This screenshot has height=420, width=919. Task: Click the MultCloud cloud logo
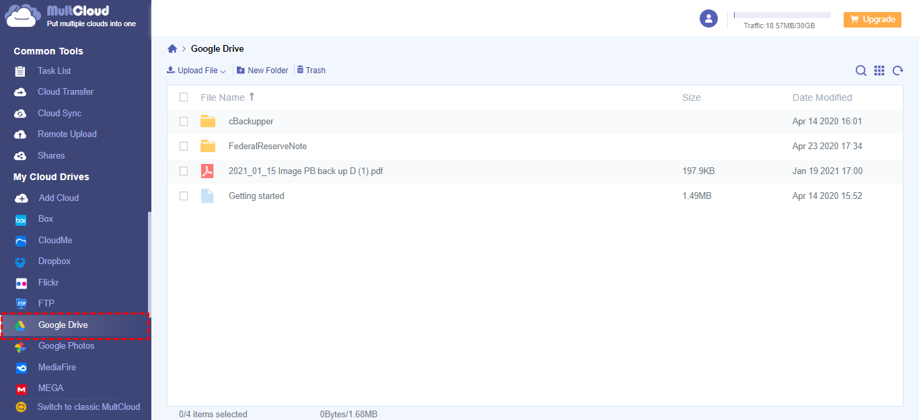click(23, 16)
